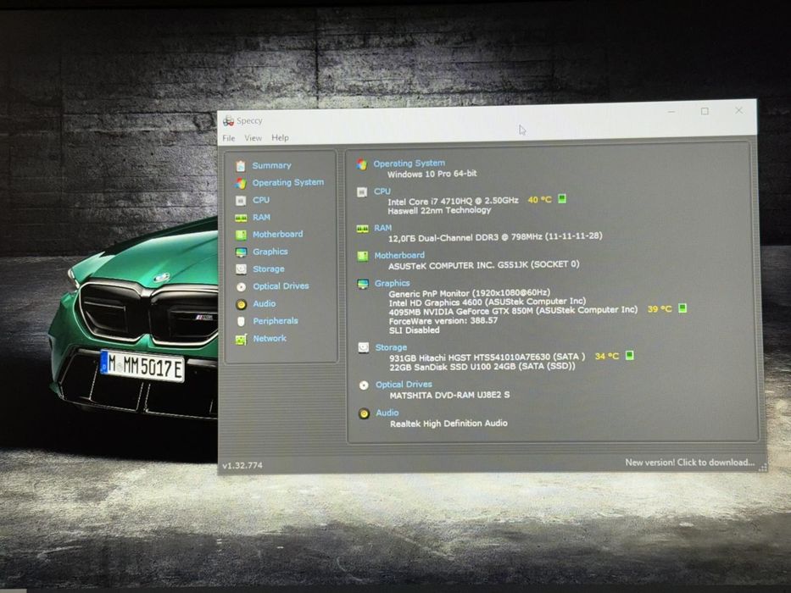Viewport: 791px width, 593px height.
Task: Click Graphics heading link in summary panel
Action: (x=392, y=284)
